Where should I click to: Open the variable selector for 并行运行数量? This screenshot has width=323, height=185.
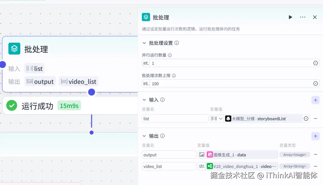[316, 63]
